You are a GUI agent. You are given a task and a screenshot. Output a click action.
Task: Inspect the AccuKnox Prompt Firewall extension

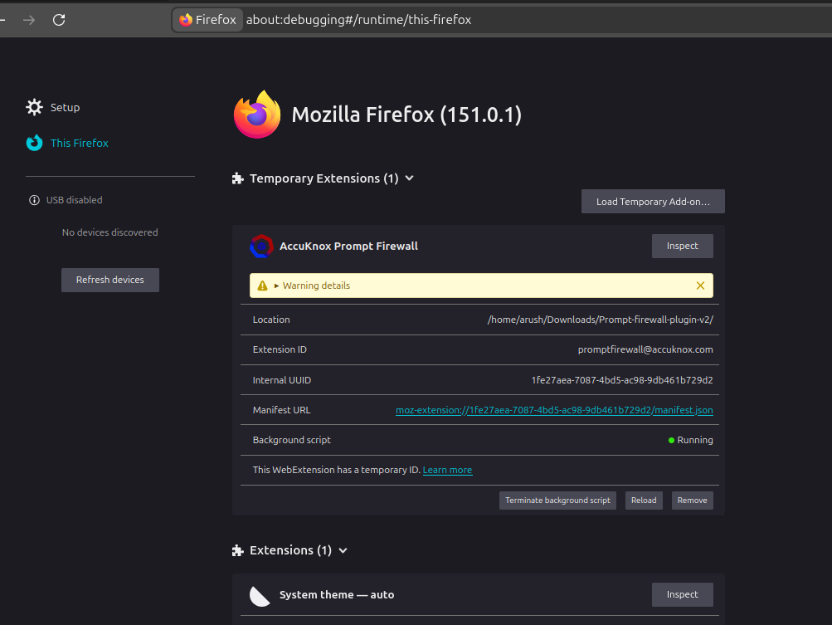tap(683, 247)
